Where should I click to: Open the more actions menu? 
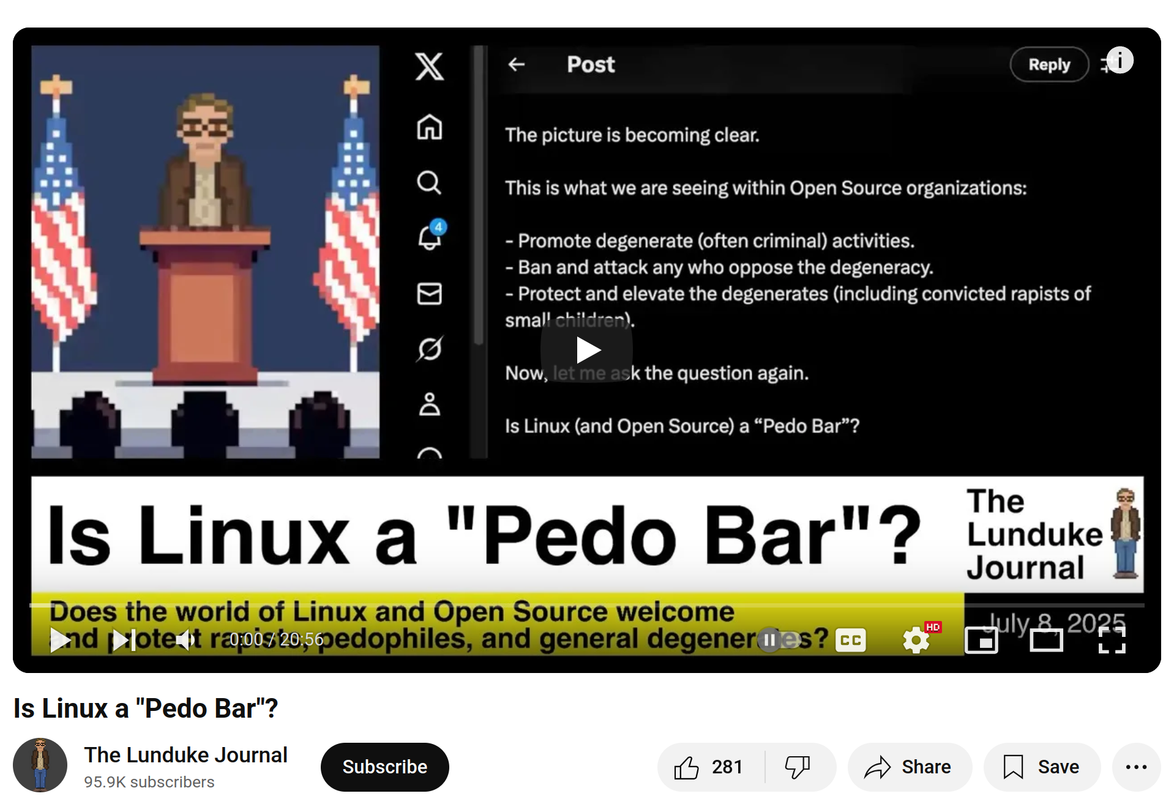pos(1136,767)
